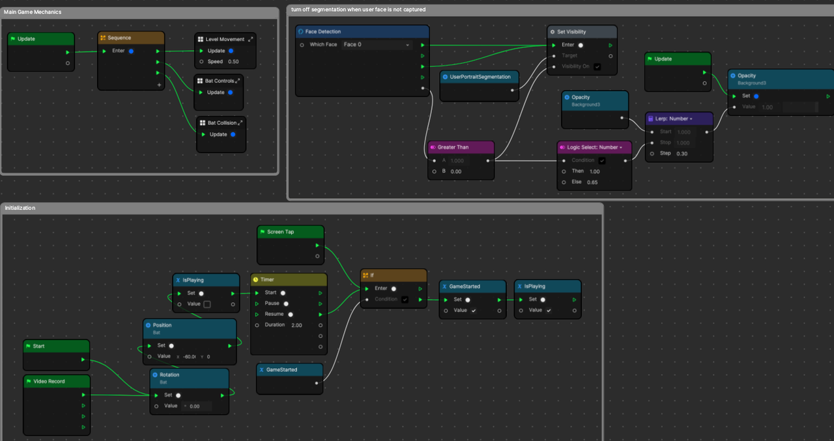Click the Bat Controls expand arrows icon
The image size is (834, 441).
pos(238,81)
